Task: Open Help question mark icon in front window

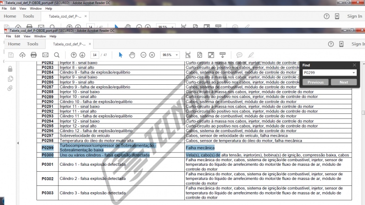Action: (331, 44)
